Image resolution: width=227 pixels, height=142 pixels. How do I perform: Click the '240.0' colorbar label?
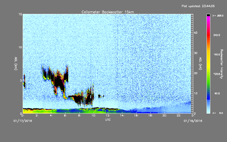click(x=217, y=35)
